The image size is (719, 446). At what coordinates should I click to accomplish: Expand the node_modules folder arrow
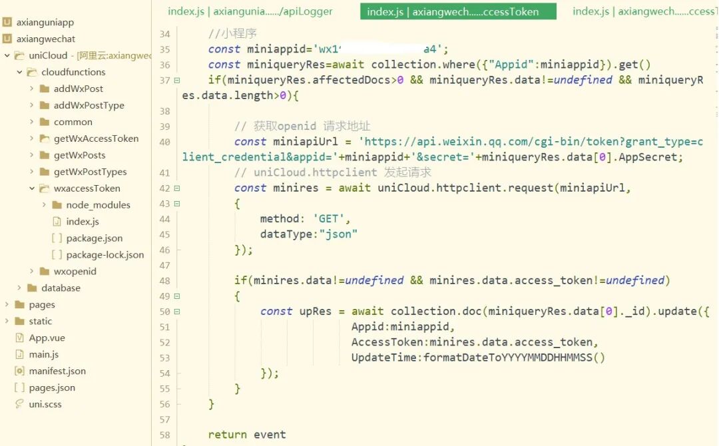[44, 205]
